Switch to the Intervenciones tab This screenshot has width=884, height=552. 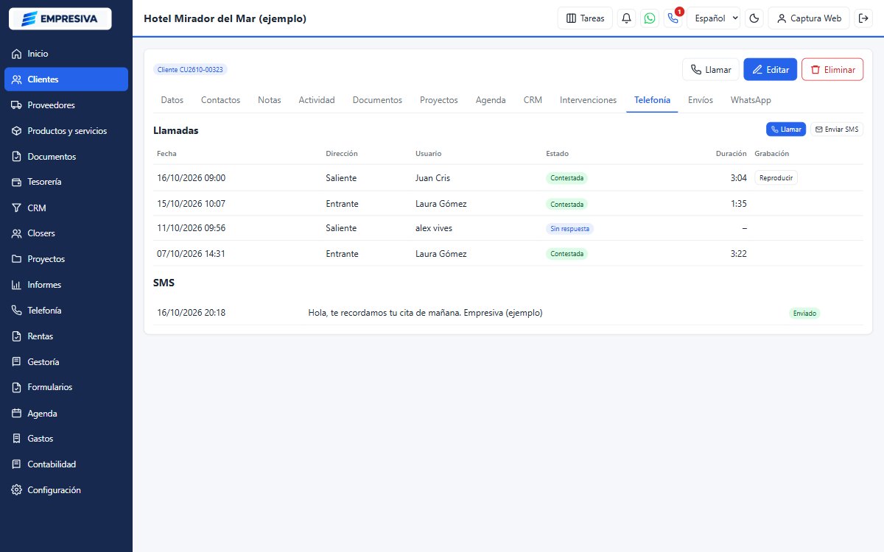coord(588,100)
